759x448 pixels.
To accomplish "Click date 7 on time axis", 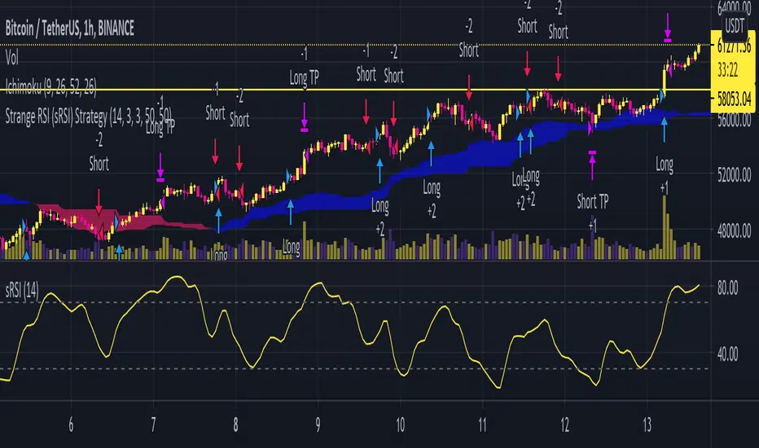I will pos(153,424).
